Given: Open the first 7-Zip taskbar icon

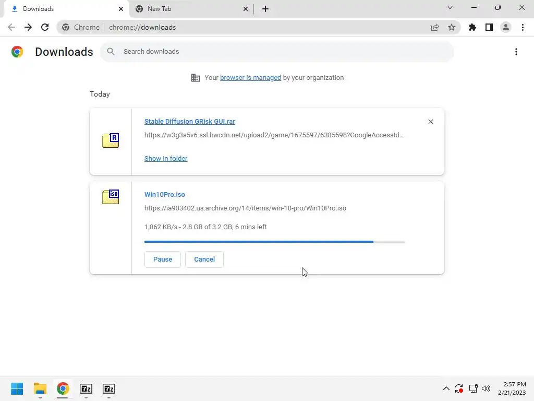Looking at the screenshot, I should [x=86, y=388].
